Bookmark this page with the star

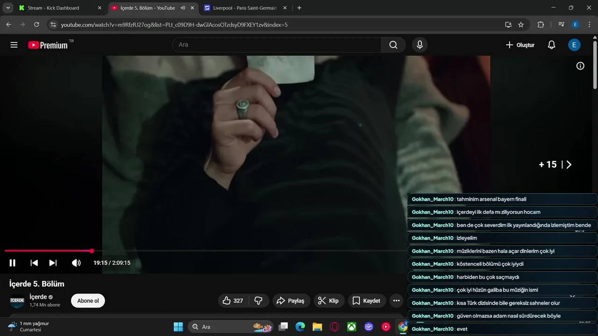(x=521, y=25)
